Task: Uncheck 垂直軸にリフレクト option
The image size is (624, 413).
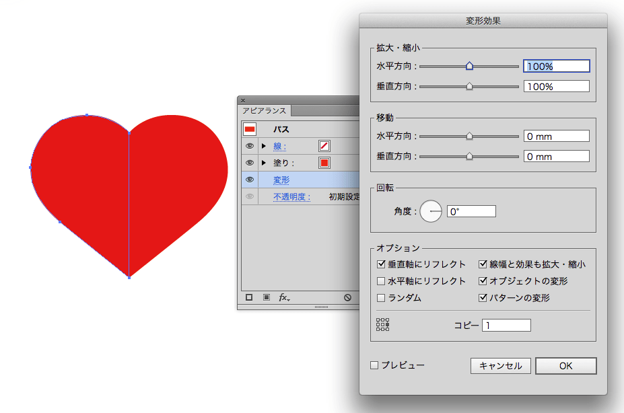Action: point(380,264)
